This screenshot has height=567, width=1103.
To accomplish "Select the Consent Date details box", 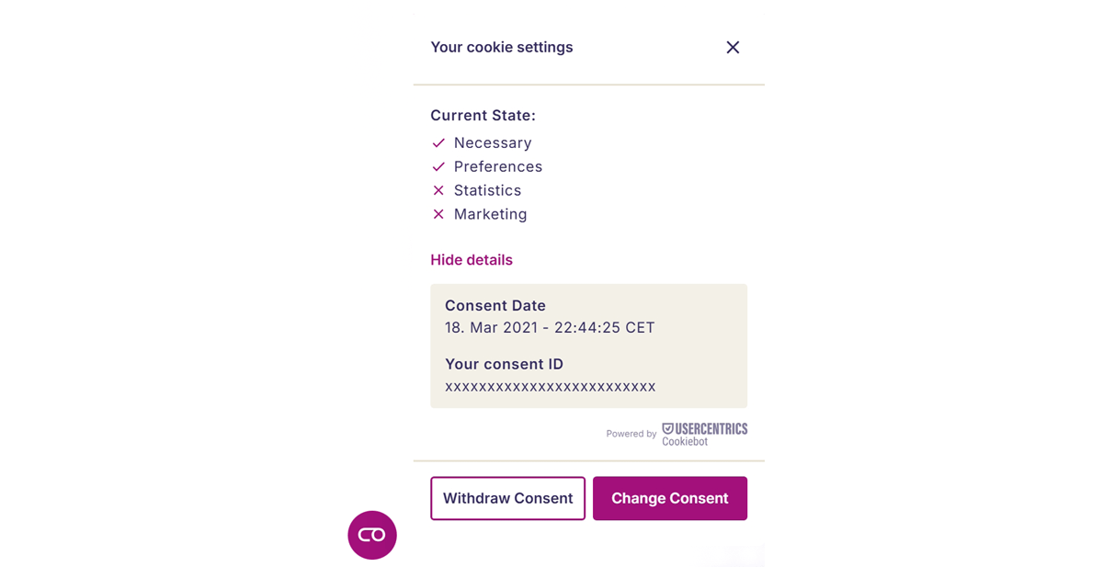I will [588, 346].
